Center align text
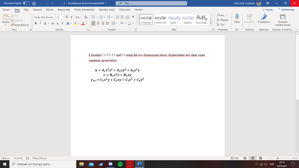Image resolution: width=299 pixels, height=168 pixels. [98, 23]
